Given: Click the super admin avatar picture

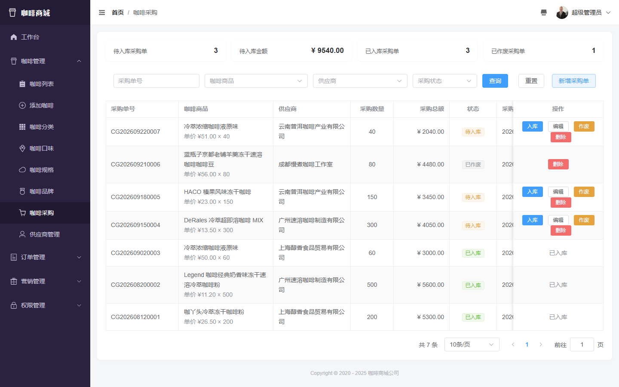Looking at the screenshot, I should (562, 12).
